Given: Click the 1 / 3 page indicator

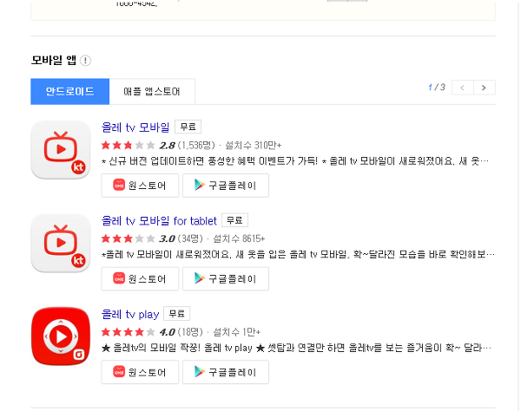Looking at the screenshot, I should pos(437,88).
